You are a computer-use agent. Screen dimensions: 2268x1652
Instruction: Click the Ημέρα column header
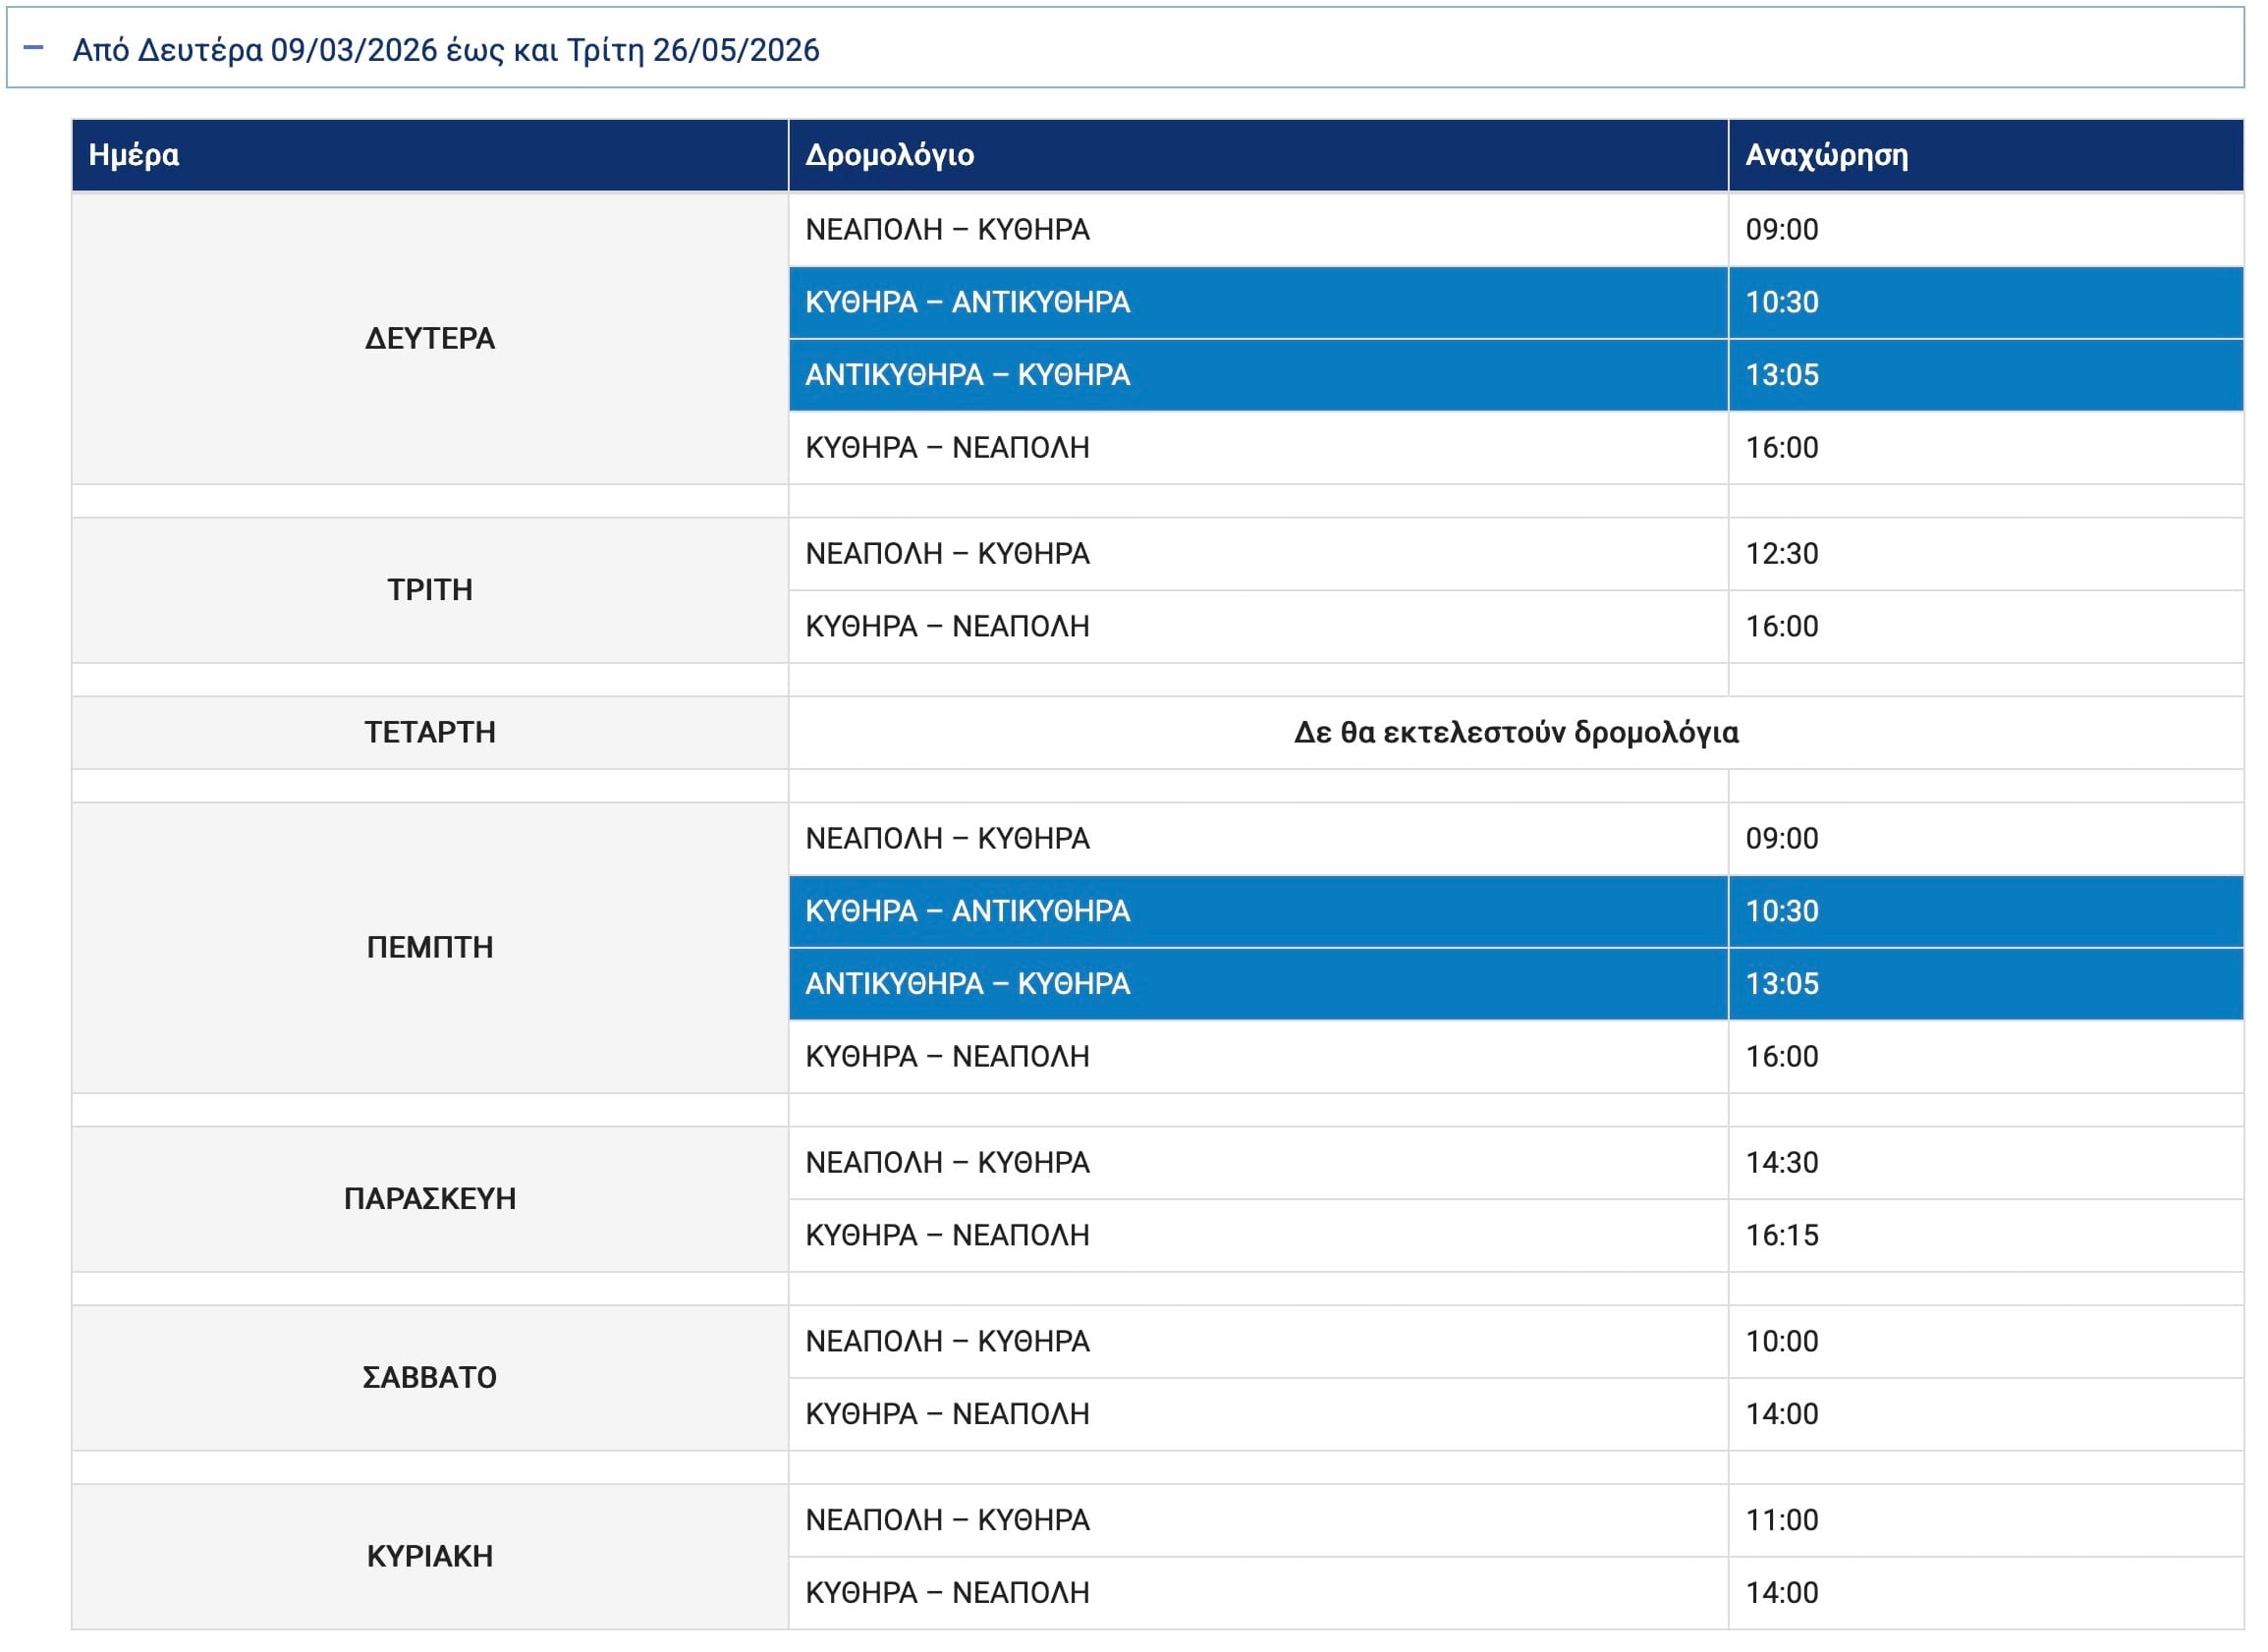click(x=134, y=155)
